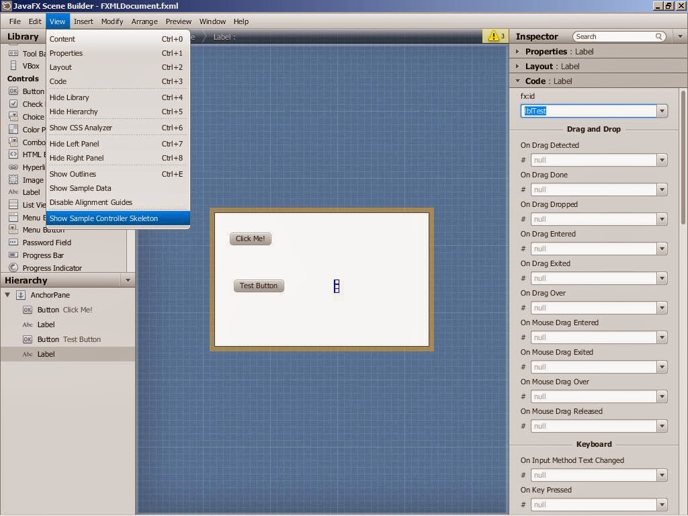Viewport: 688px width, 516px height.
Task: Open the Window menu
Action: 212,21
